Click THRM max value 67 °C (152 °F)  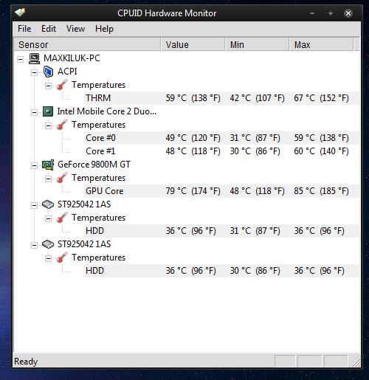pos(321,98)
